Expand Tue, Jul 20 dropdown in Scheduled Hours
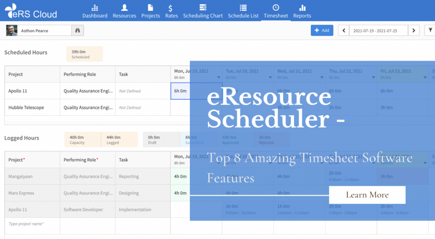 270,77
